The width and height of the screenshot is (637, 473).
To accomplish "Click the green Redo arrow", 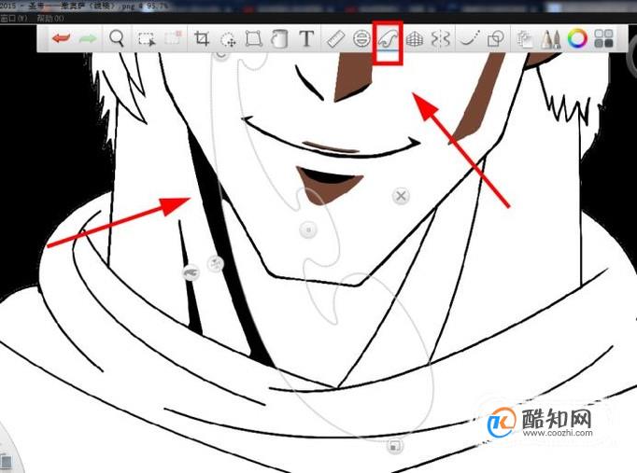I will coord(88,39).
